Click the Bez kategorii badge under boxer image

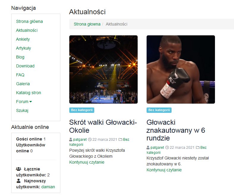point(159,110)
